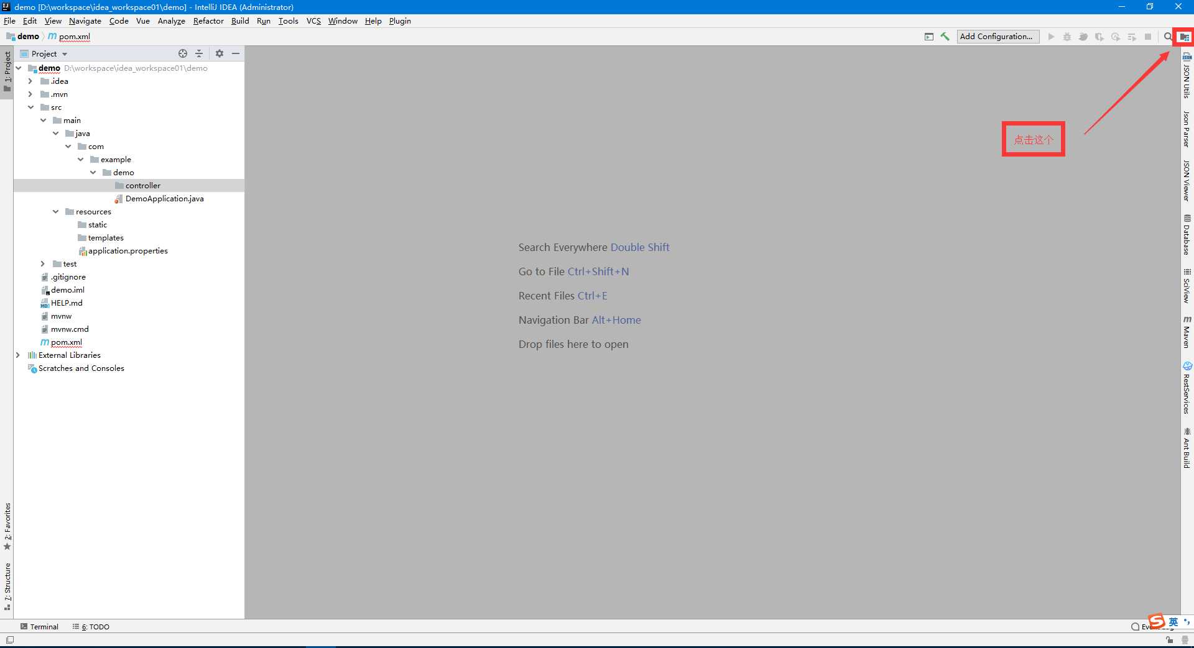1194x648 pixels.
Task: Expand the test folder
Action: tap(42, 264)
